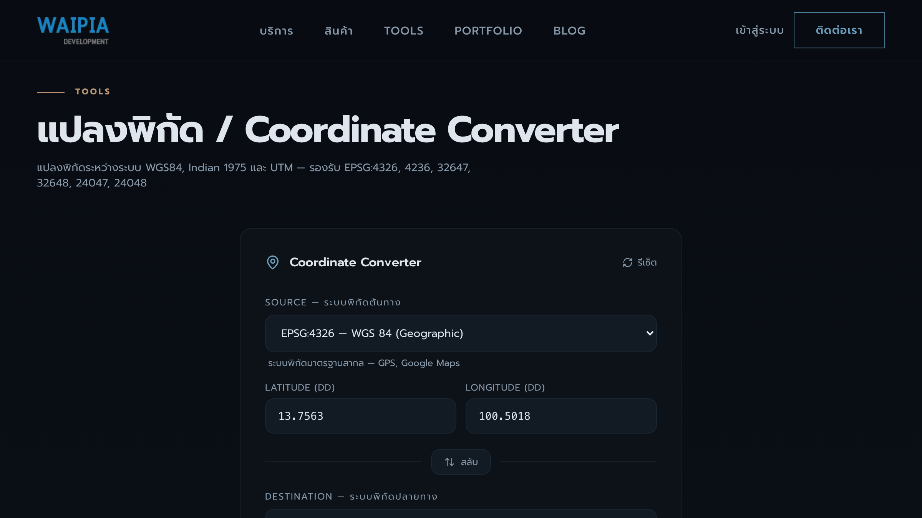
Task: Expand the source system selector under SOURCE
Action: click(461, 333)
